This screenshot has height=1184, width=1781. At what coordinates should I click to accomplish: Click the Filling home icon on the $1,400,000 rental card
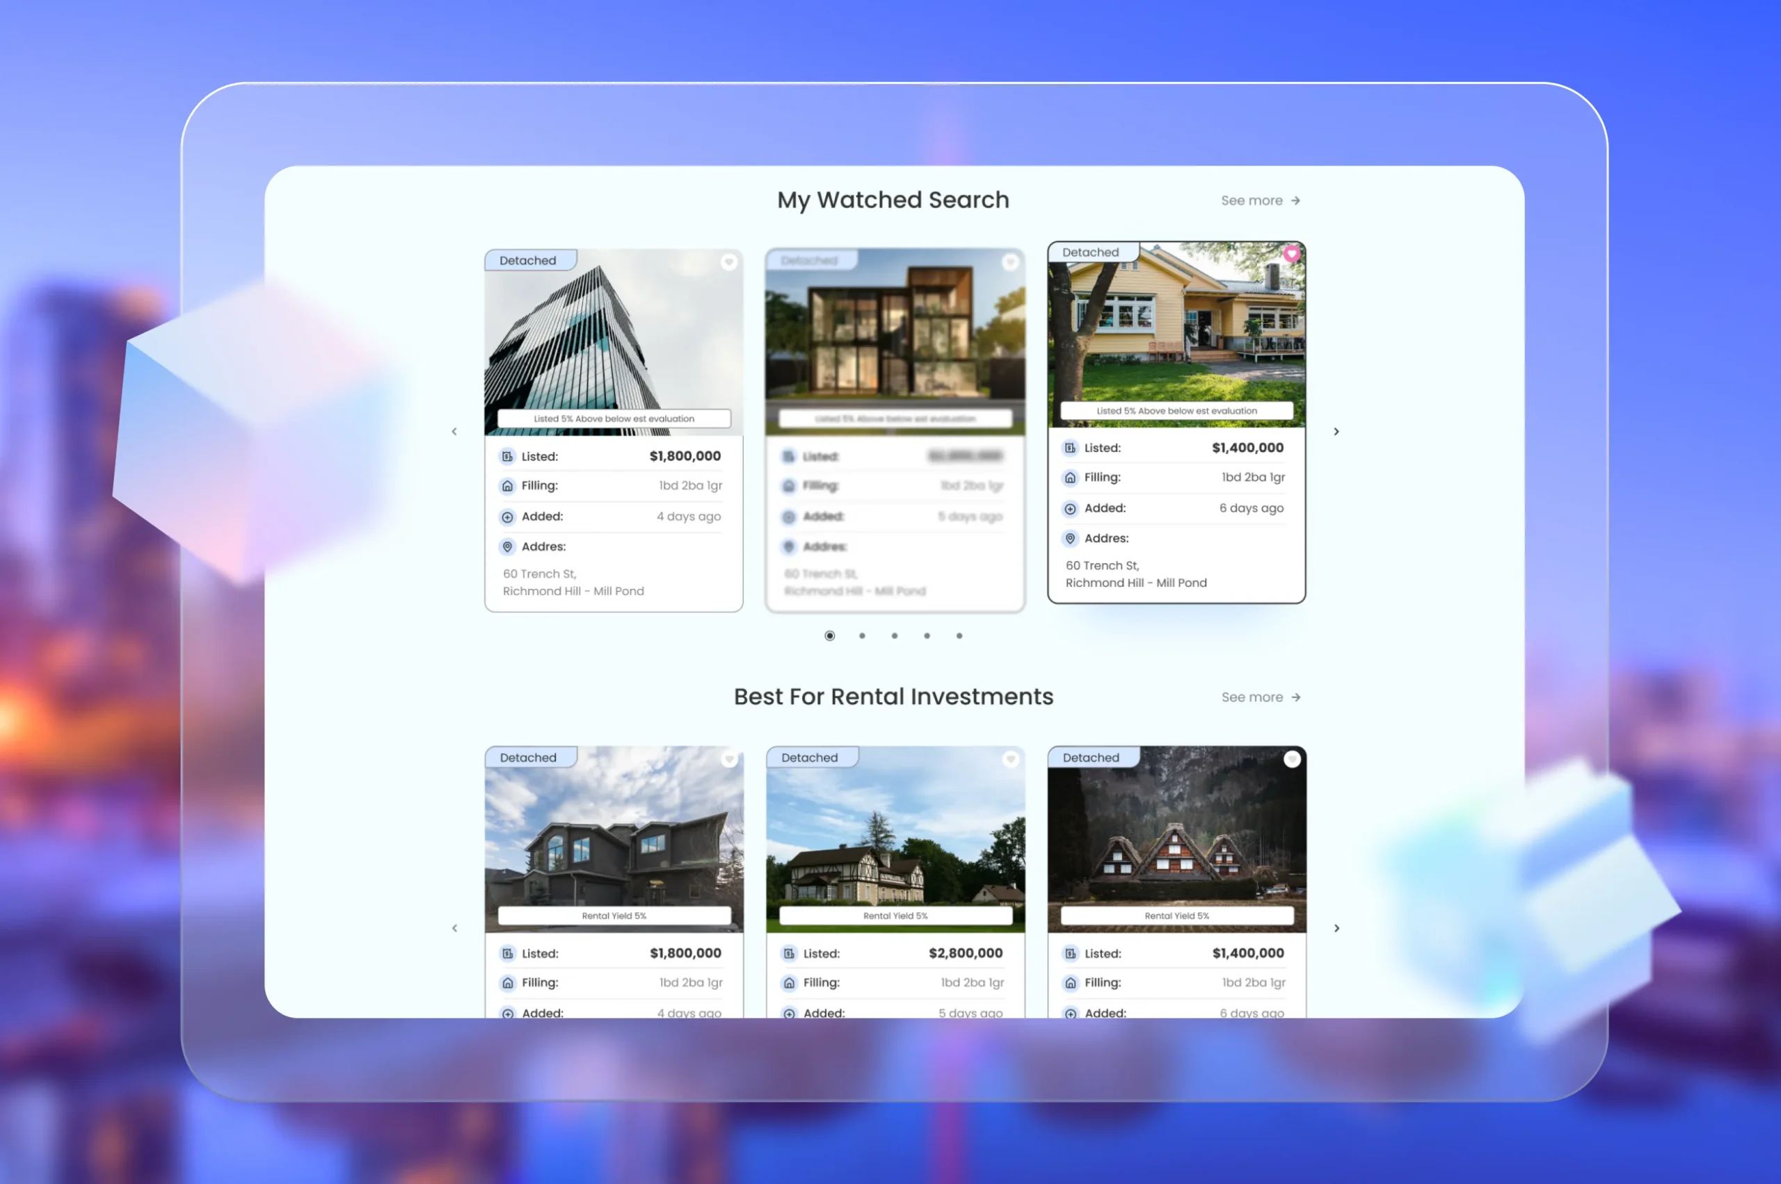[1070, 982]
